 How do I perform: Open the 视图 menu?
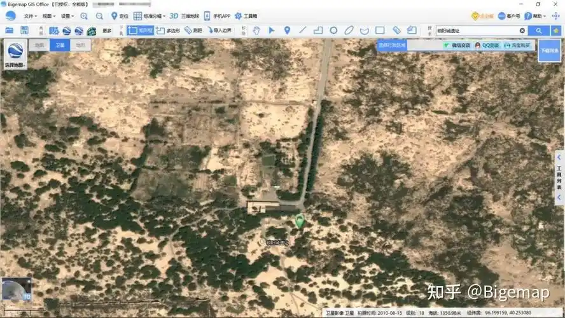coord(48,16)
